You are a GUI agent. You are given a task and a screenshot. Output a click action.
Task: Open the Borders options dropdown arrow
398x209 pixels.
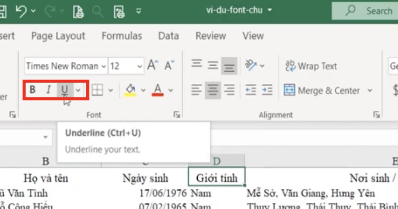coord(111,90)
